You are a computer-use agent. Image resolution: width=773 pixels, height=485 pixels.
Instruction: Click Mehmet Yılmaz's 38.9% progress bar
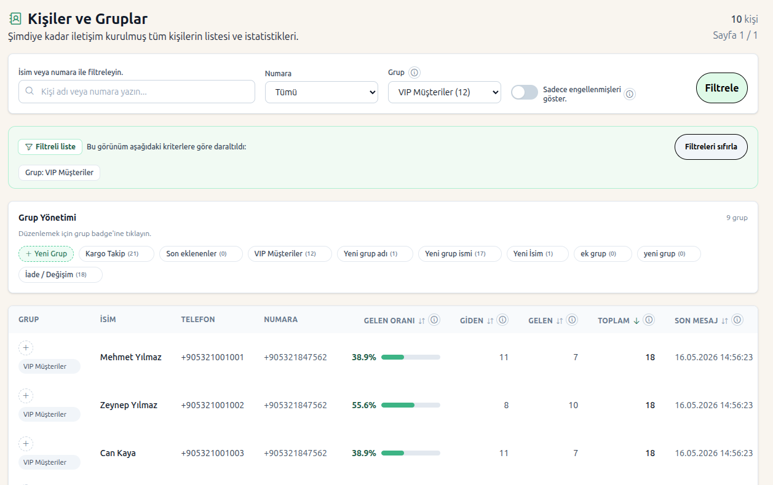[x=411, y=357]
